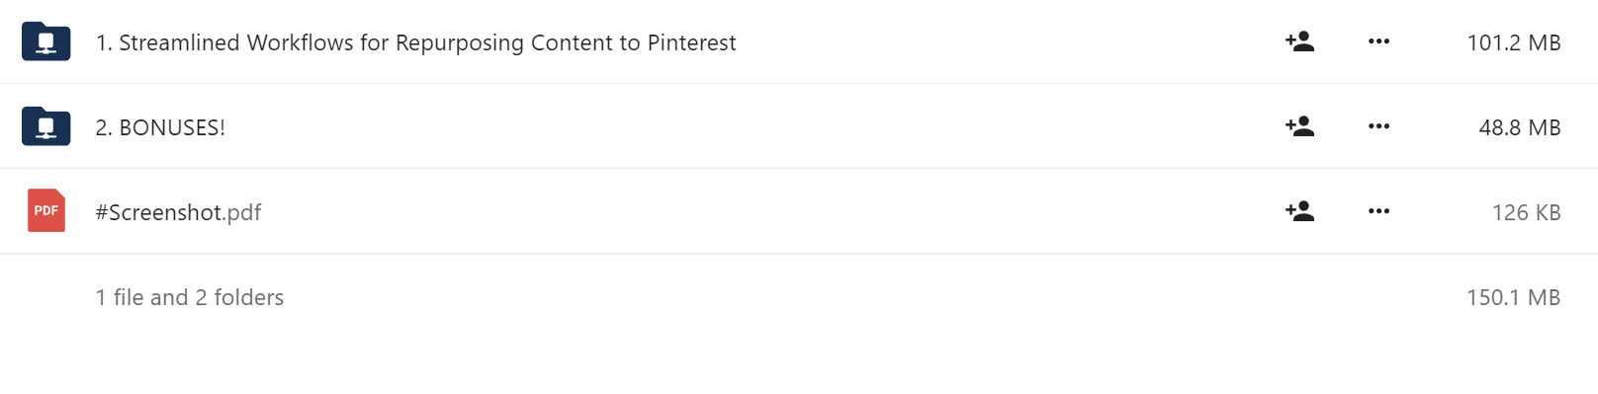Select the 101.2 MB size cell
1598x394 pixels.
(1514, 42)
